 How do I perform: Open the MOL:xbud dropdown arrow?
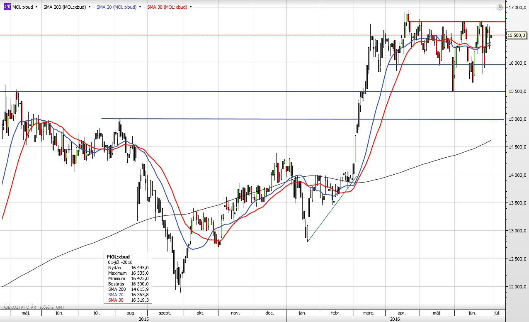37,7
